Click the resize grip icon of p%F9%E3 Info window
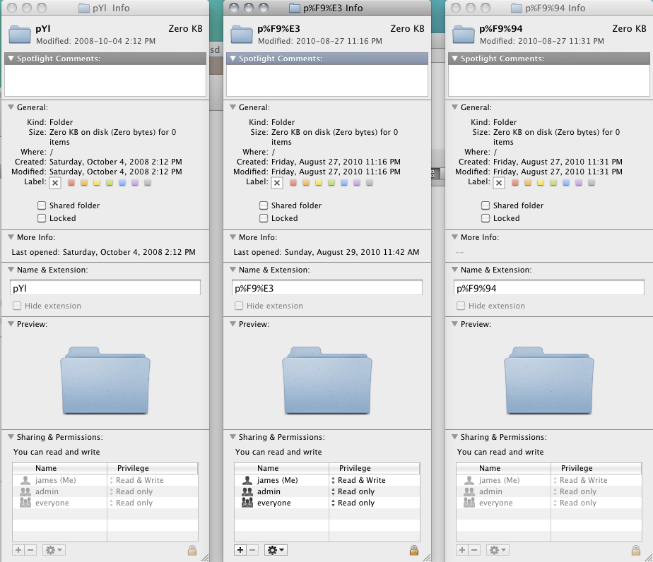Screen dimensions: 653x562 (x=426, y=558)
